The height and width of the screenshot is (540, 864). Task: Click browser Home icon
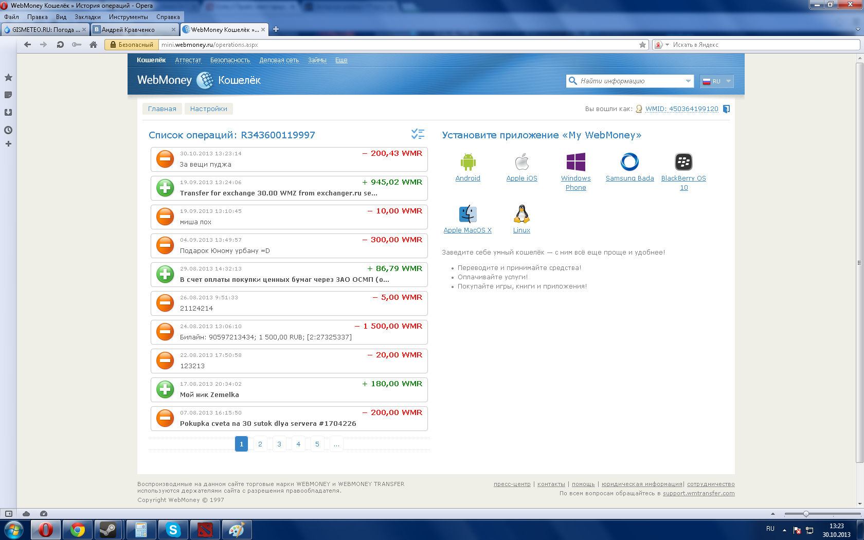pyautogui.click(x=93, y=45)
